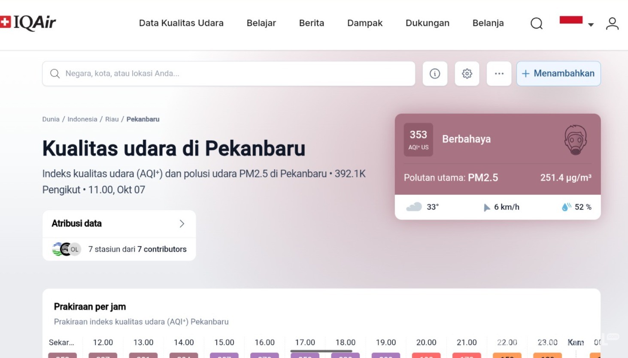
Task: Click the Menambahkan button
Action: point(558,74)
